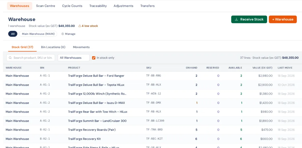Open the Traceability tab
The image size is (302, 148).
click(98, 6)
